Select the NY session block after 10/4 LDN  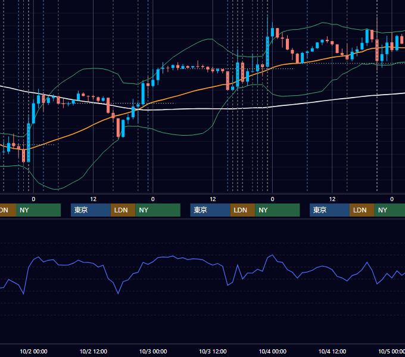[390, 210]
